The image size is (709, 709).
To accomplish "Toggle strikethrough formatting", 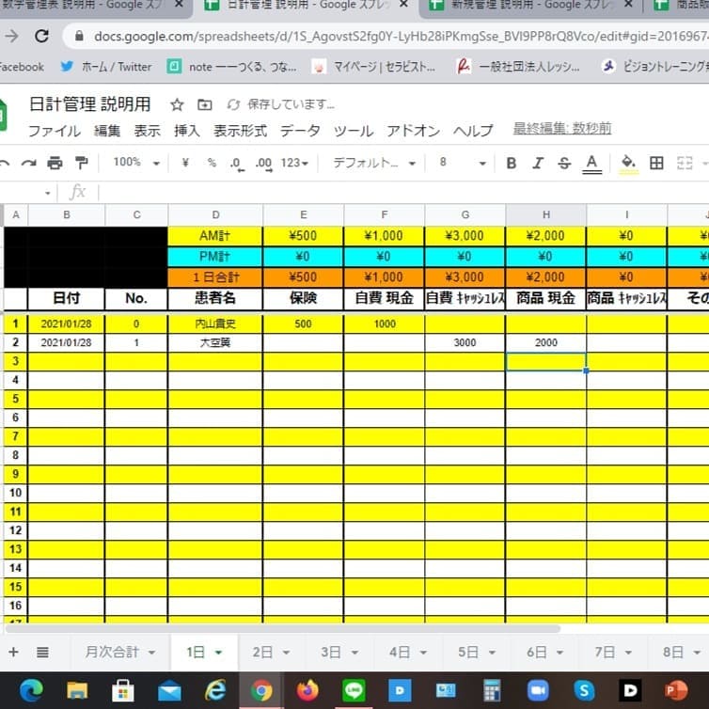I will point(564,163).
